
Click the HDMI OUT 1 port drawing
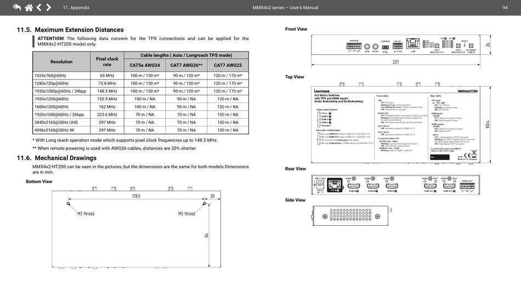click(429, 186)
